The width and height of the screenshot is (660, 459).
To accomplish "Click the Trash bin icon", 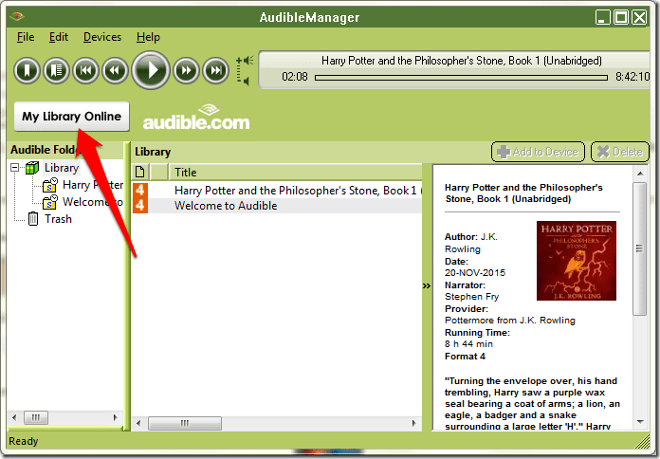I will click(33, 218).
